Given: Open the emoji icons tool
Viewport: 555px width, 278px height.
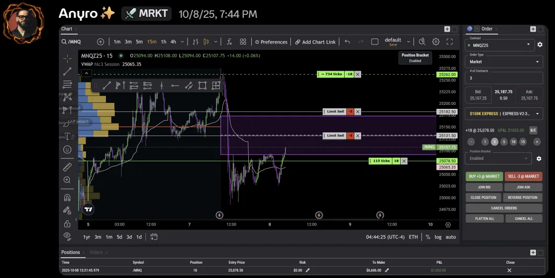Looking at the screenshot, I should click(67, 149).
